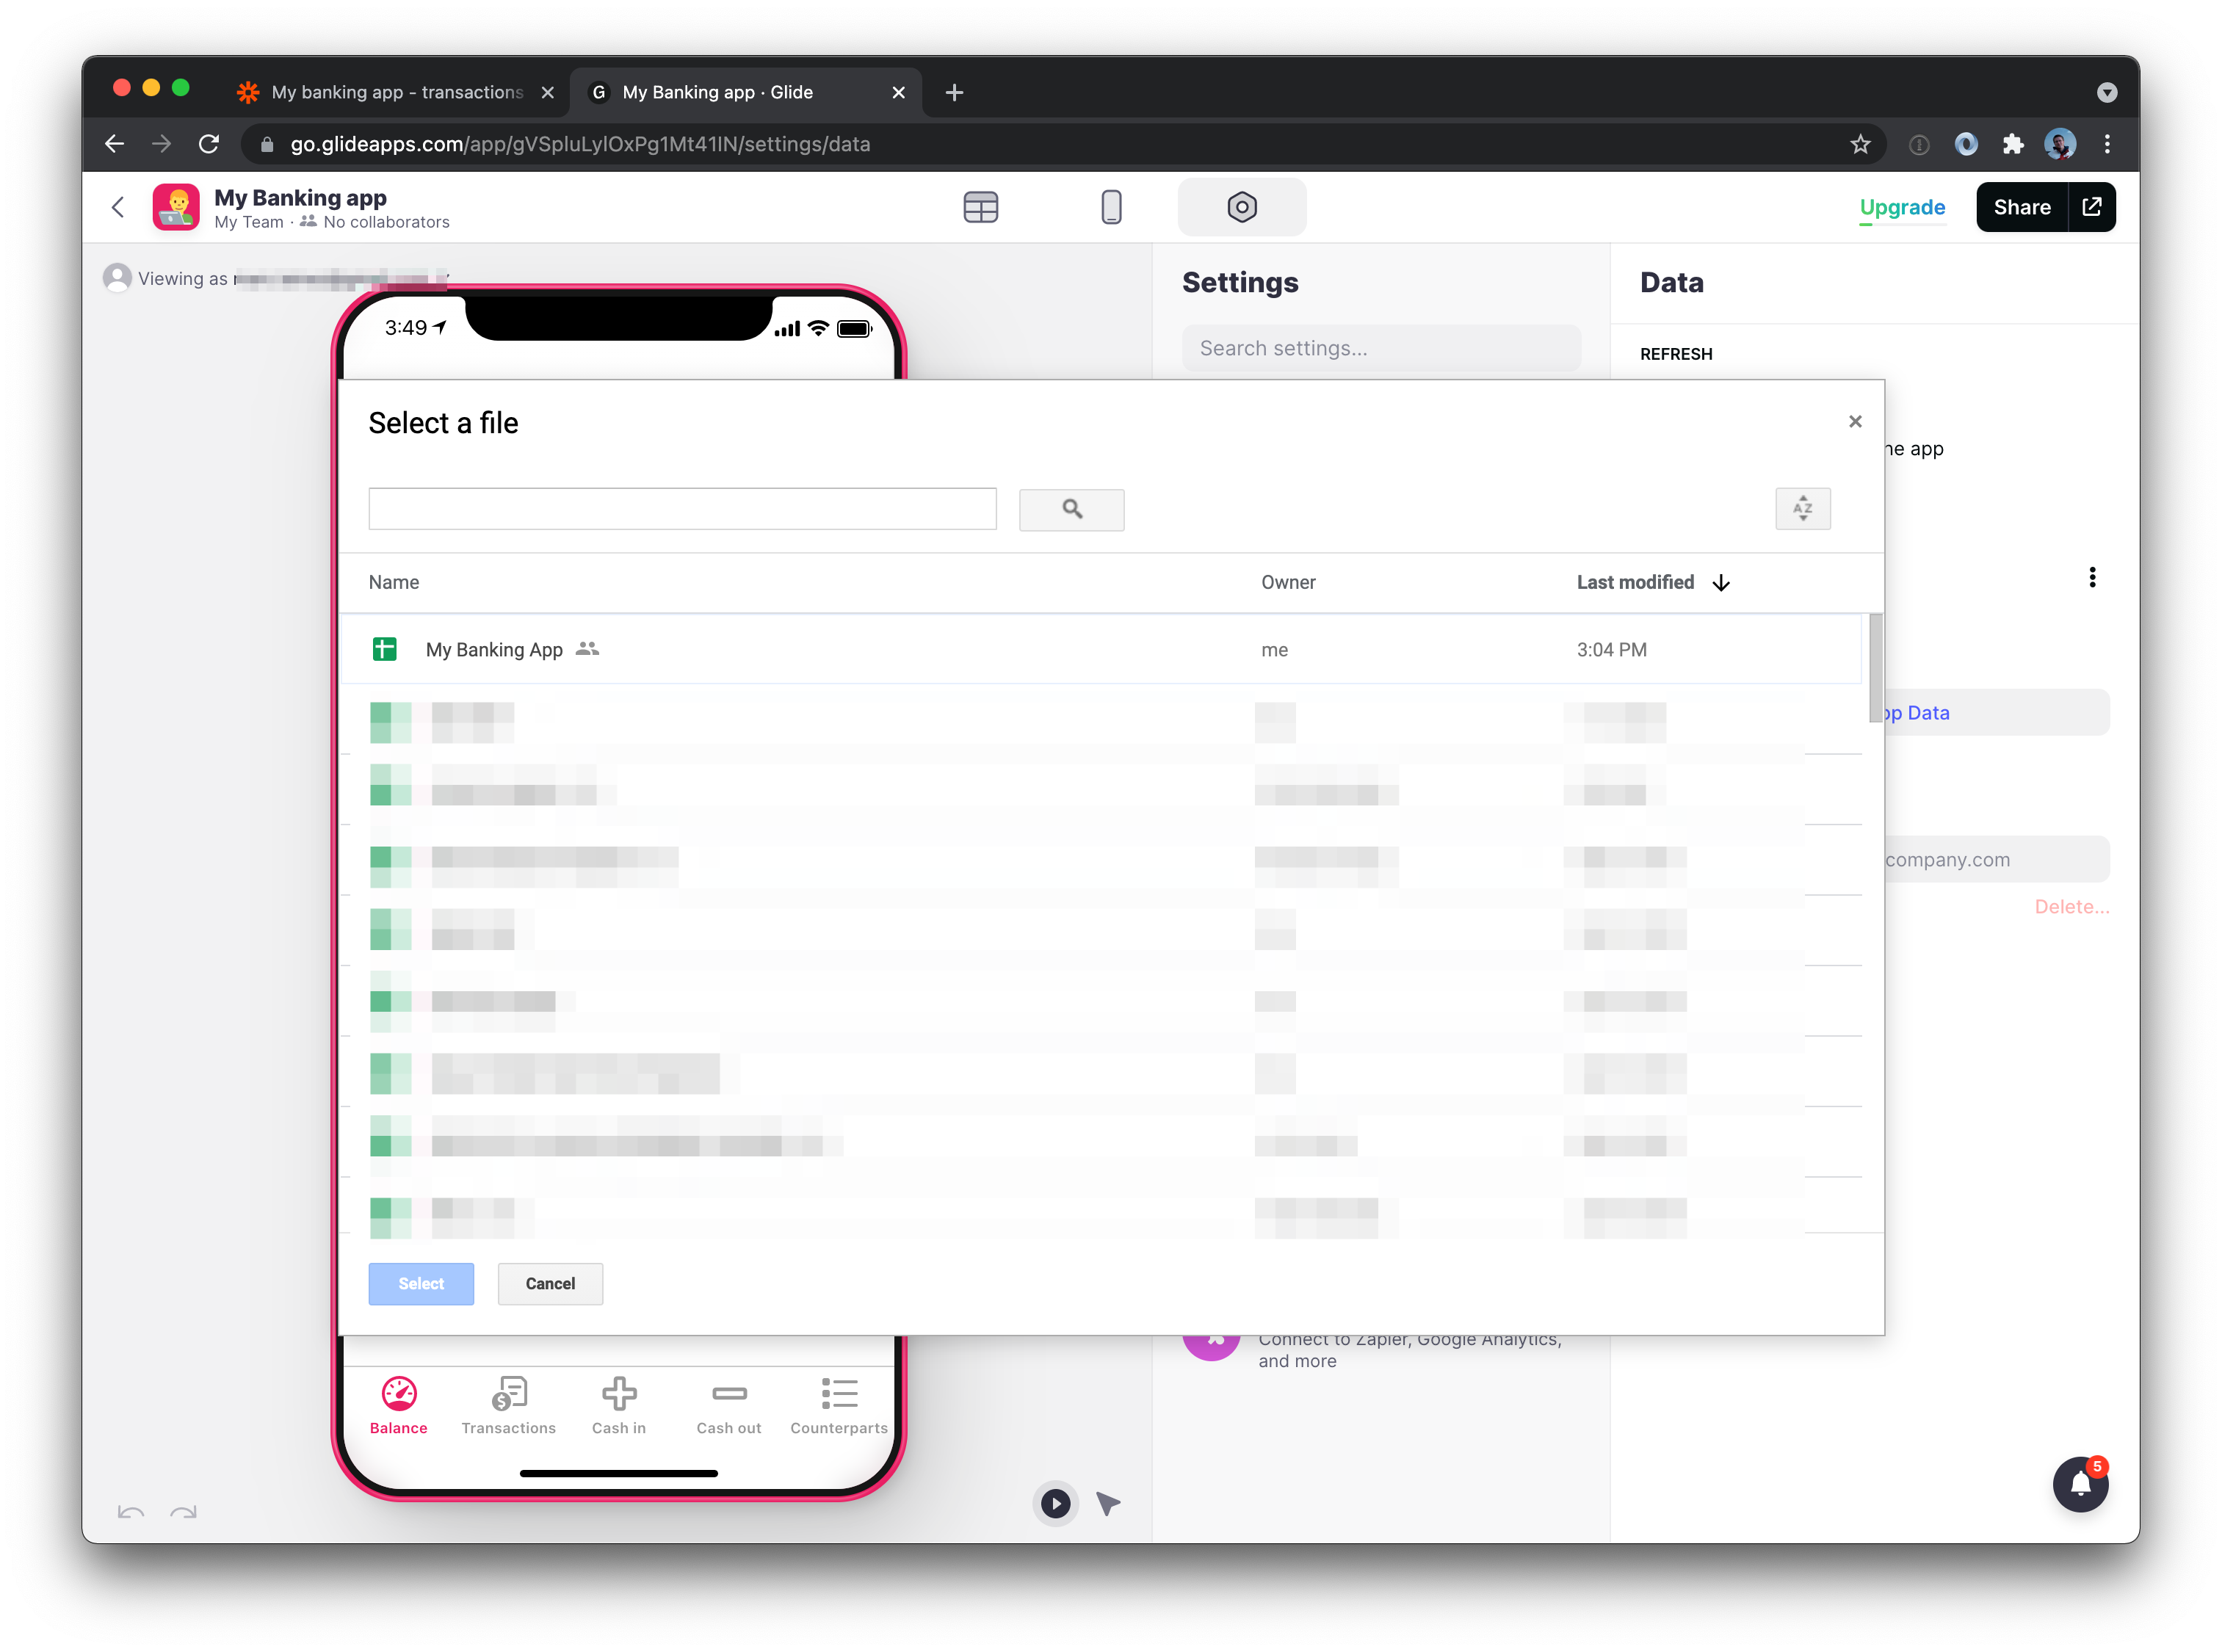Toggle the A-Z sort order button
This screenshot has width=2222, height=1652.
point(1802,509)
